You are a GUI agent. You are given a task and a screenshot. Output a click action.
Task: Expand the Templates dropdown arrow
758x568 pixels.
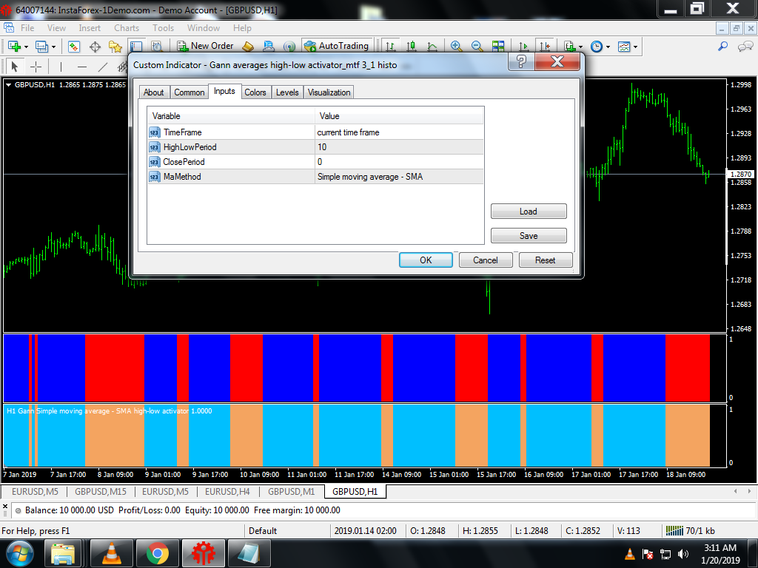point(635,47)
